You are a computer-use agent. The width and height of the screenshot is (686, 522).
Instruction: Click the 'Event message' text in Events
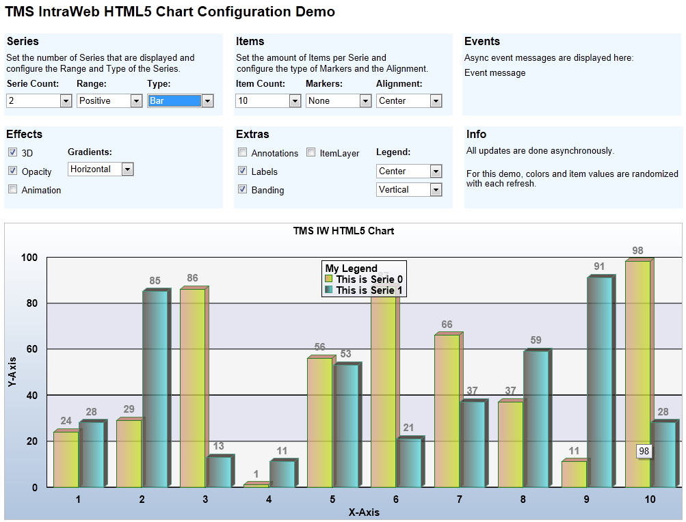pyautogui.click(x=494, y=73)
